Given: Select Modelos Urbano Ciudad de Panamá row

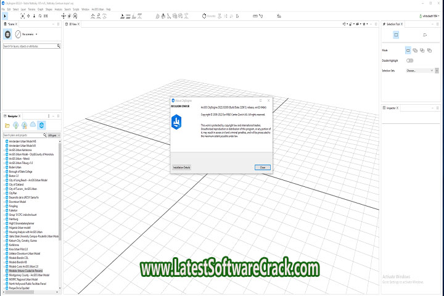Looking at the screenshot, I should coord(25,271).
